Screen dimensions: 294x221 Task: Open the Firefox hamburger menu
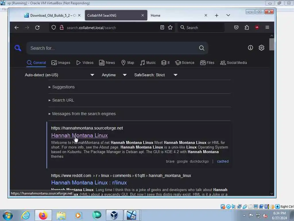[267, 27]
